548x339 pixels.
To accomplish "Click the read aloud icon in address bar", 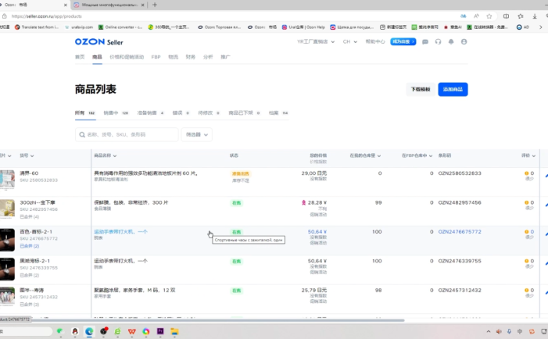I will [x=476, y=16].
